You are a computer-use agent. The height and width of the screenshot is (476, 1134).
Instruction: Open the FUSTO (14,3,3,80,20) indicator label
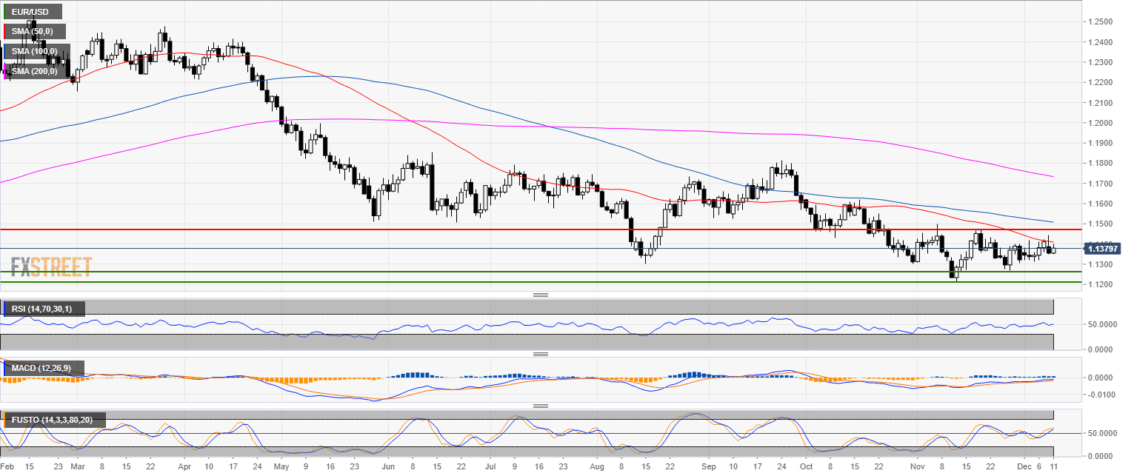click(x=54, y=420)
